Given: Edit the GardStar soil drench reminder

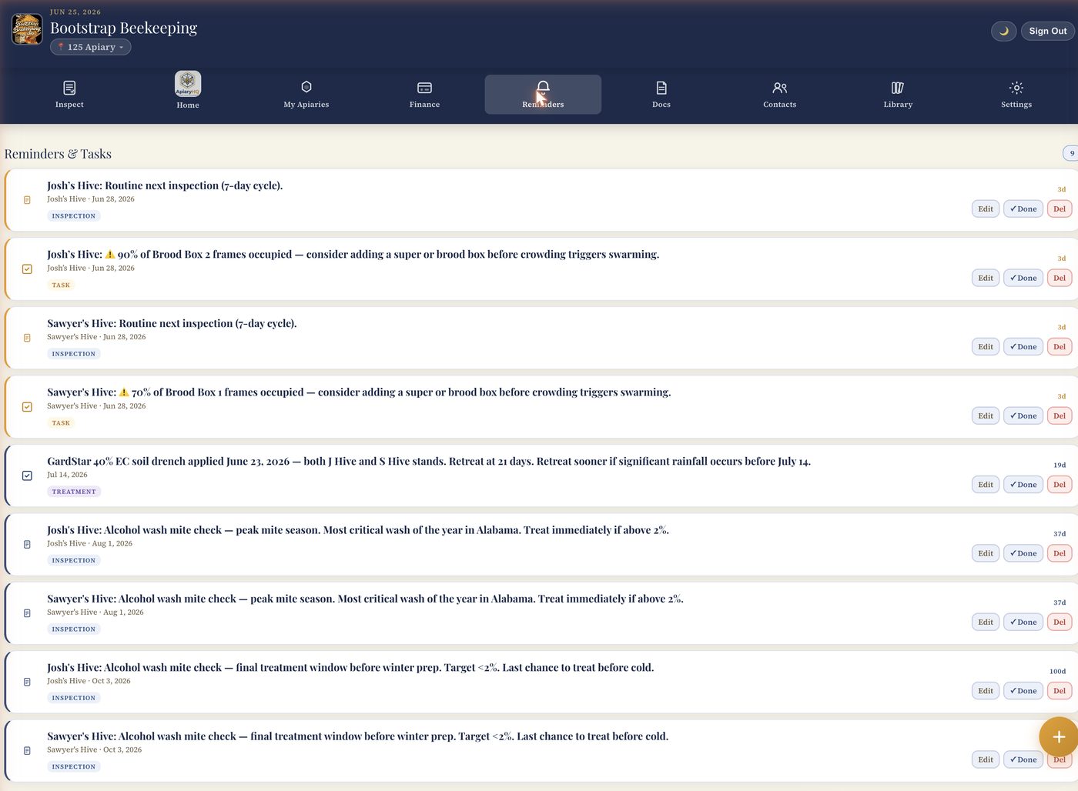Looking at the screenshot, I should point(986,484).
